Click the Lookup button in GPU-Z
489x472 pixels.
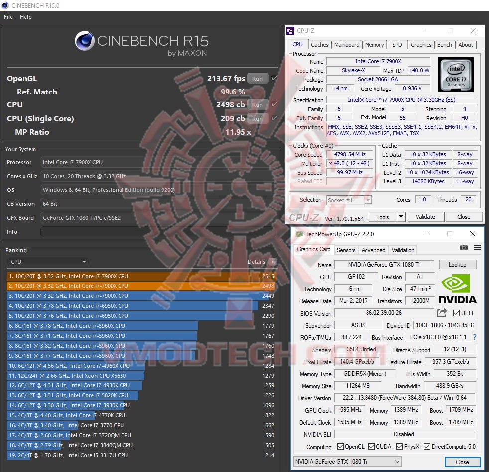click(x=457, y=264)
